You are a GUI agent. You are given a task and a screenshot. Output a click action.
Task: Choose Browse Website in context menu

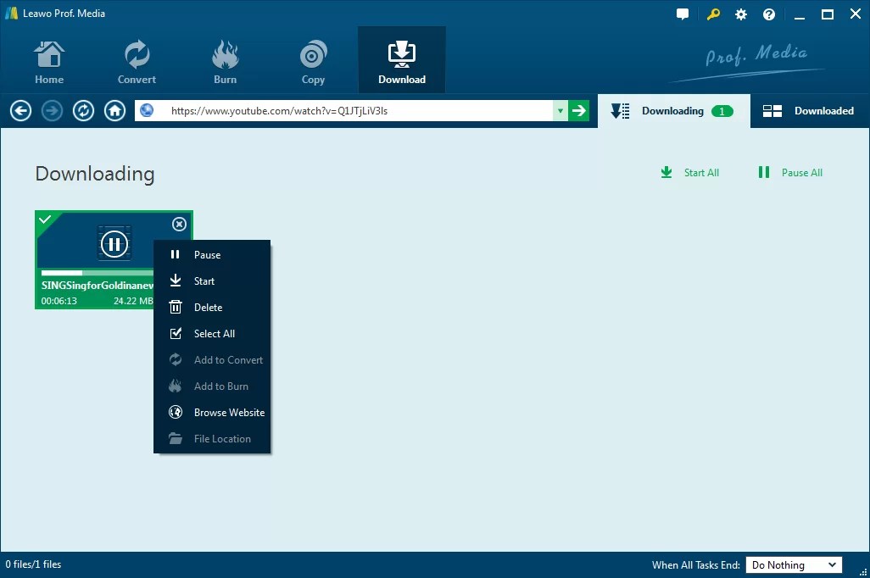tap(212, 412)
